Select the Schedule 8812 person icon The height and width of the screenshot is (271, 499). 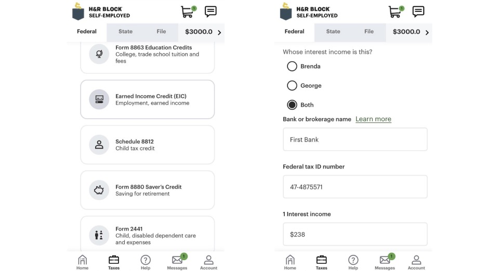[x=99, y=145]
